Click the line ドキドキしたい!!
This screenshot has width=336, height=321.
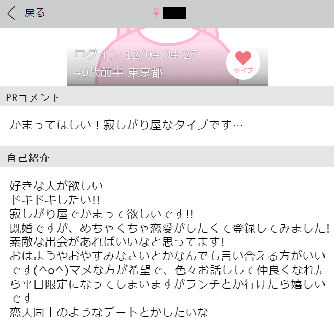[55, 200]
